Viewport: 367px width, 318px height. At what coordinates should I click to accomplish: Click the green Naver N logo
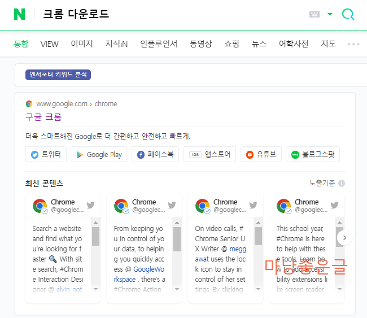[x=19, y=14]
